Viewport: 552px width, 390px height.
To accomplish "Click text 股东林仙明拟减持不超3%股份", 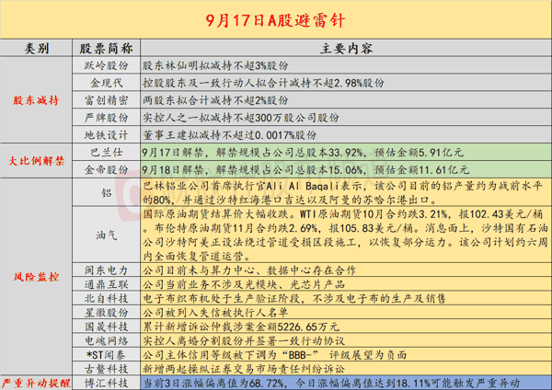I will [215, 65].
